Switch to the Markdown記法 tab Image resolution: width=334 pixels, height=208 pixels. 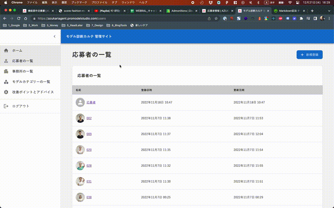[x=289, y=11]
